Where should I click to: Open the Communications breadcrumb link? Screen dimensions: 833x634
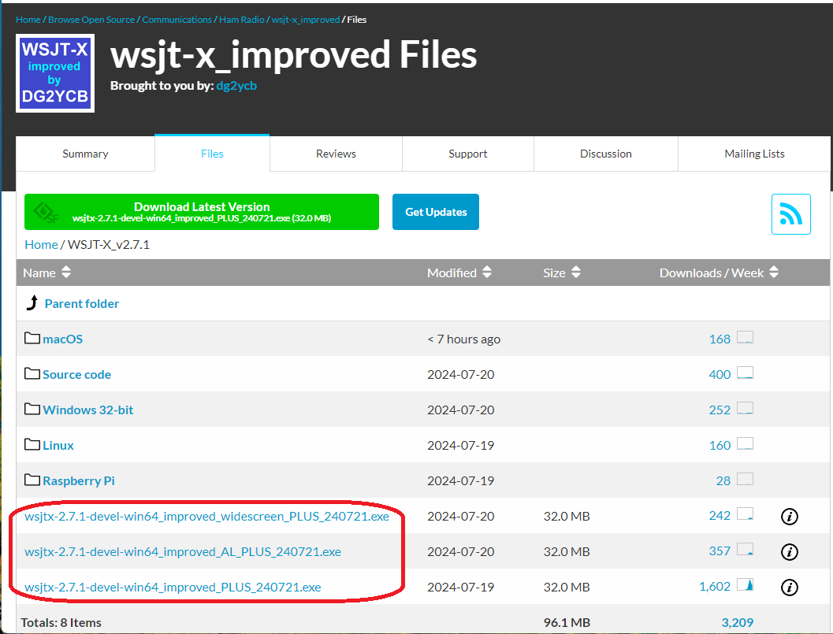coord(177,20)
